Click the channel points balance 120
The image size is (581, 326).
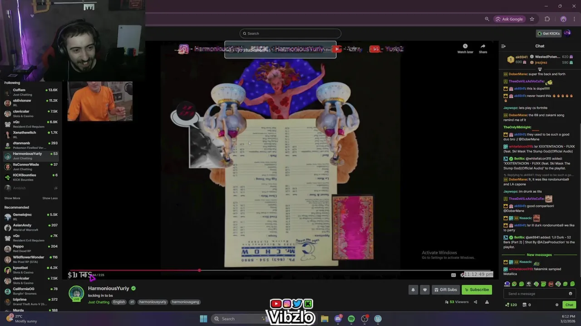pos(511,305)
